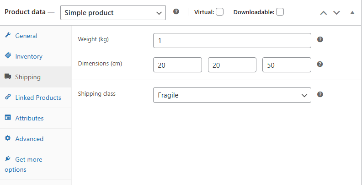This screenshot has width=362, height=185.
Task: Move Product data panel up with arrow
Action: (324, 13)
